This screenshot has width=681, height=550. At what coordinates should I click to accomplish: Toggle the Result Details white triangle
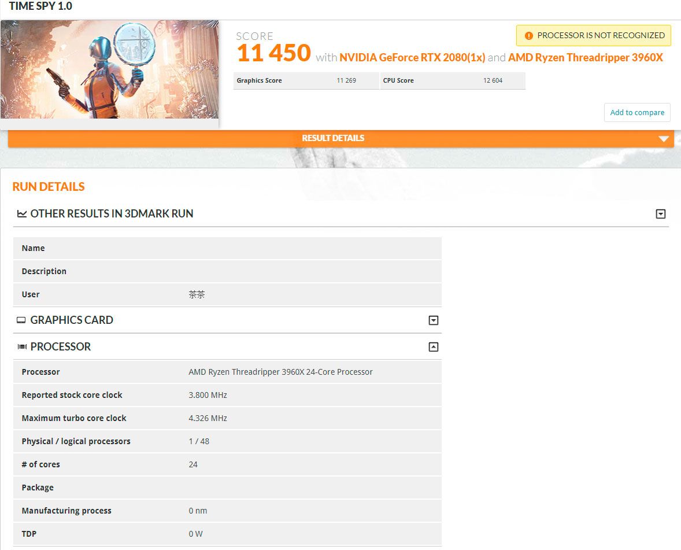663,139
